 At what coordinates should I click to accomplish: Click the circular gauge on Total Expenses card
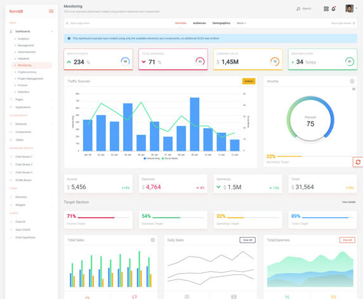click(x=200, y=61)
